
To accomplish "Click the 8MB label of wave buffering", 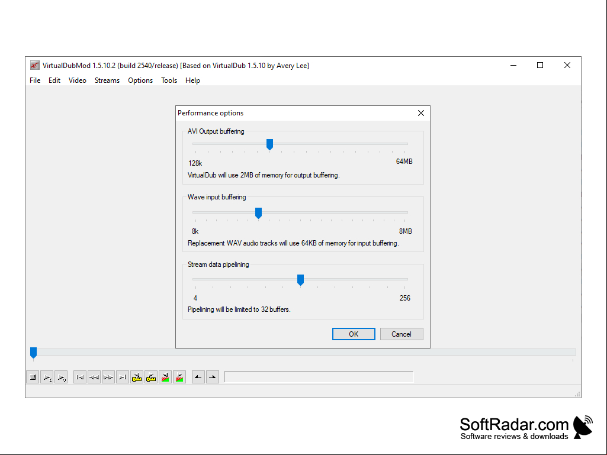I will [x=405, y=231].
